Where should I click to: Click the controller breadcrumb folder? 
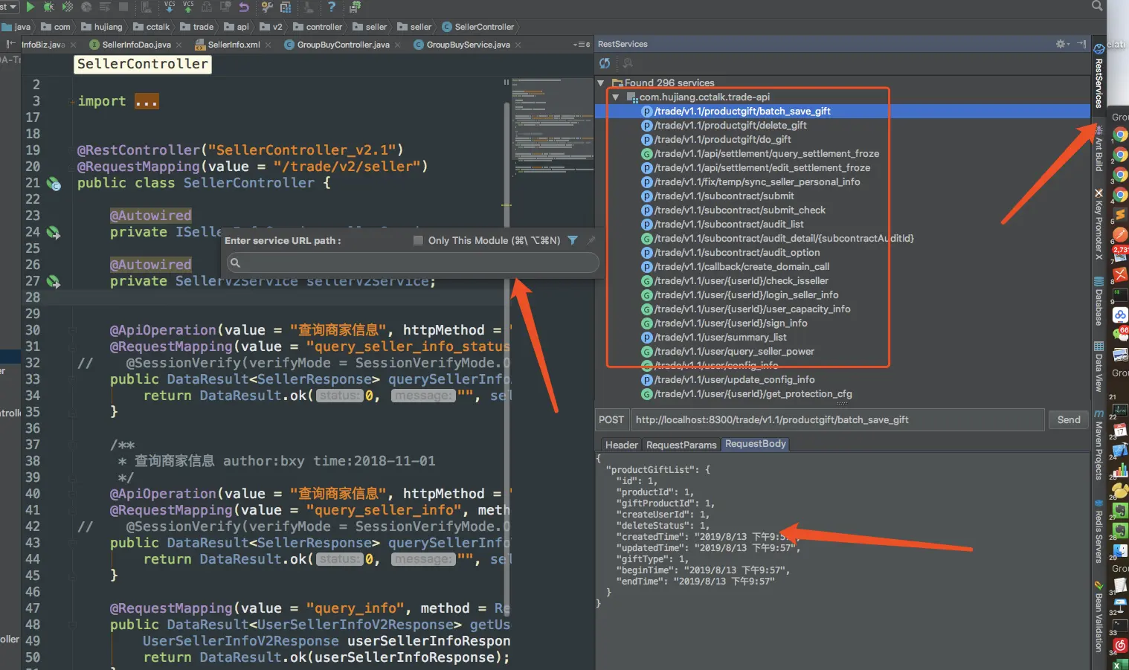318,27
